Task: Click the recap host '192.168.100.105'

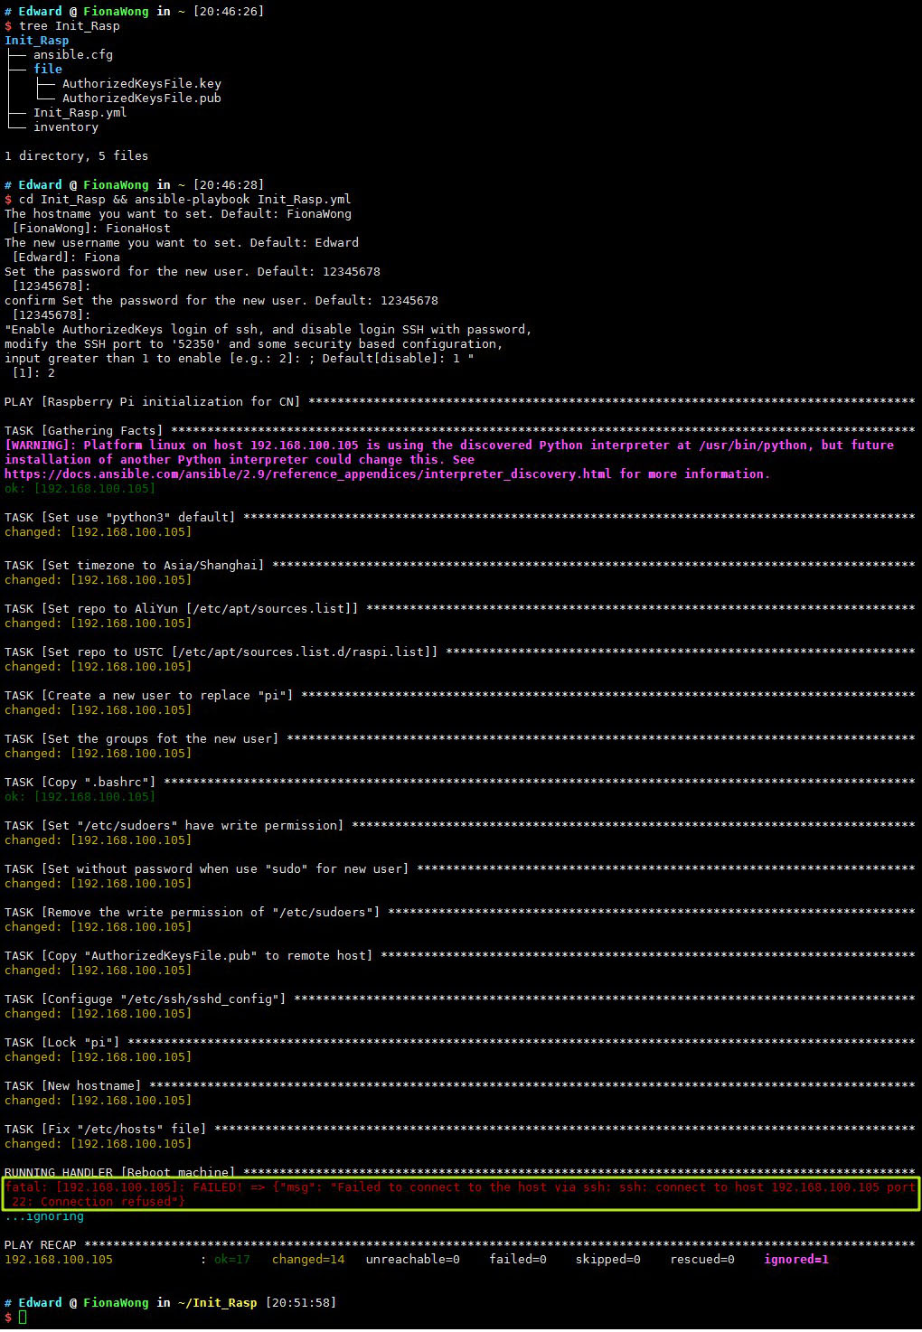Action: coord(59,1260)
